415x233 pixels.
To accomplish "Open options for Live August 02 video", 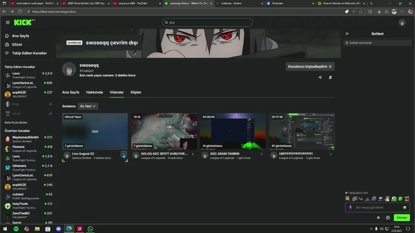I will (124, 154).
